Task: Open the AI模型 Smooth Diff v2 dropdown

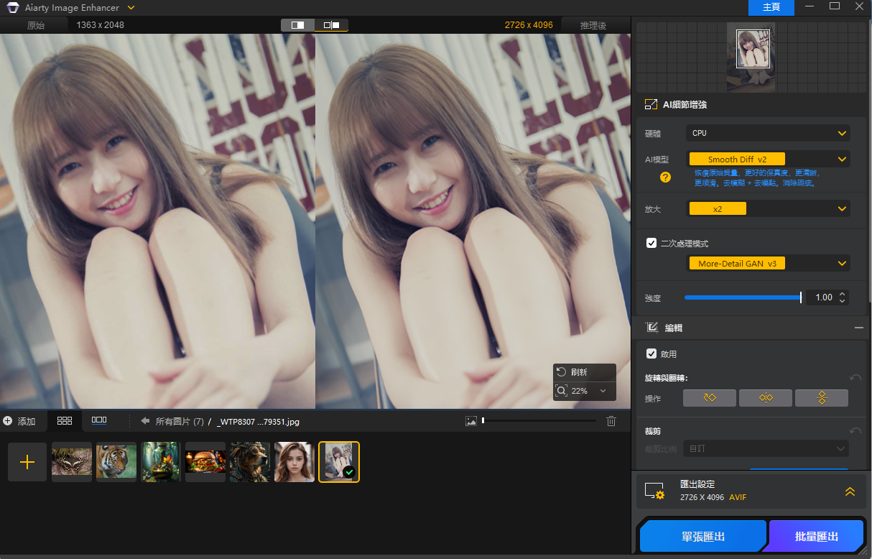Action: pyautogui.click(x=768, y=160)
